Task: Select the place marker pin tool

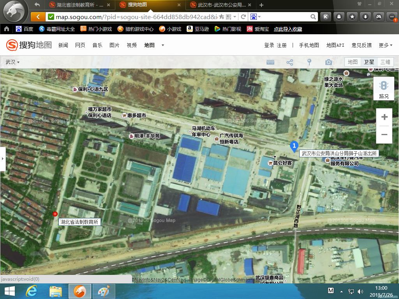Action: 309,62
